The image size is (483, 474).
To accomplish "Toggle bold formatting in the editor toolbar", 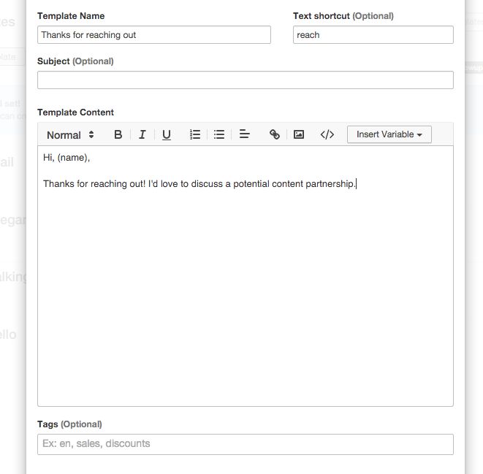I will click(x=118, y=134).
